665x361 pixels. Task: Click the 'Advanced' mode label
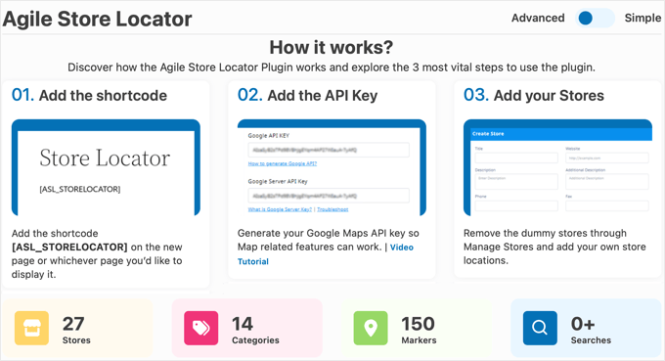[x=538, y=18]
